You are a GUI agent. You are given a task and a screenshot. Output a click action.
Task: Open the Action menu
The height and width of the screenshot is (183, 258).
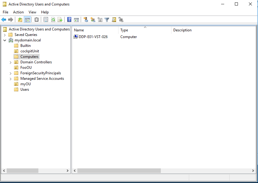point(18,12)
